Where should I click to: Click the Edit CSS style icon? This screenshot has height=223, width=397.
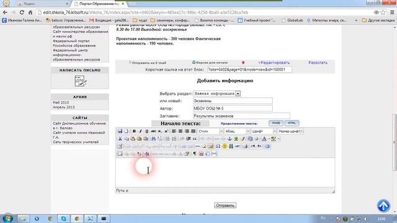[146, 154]
